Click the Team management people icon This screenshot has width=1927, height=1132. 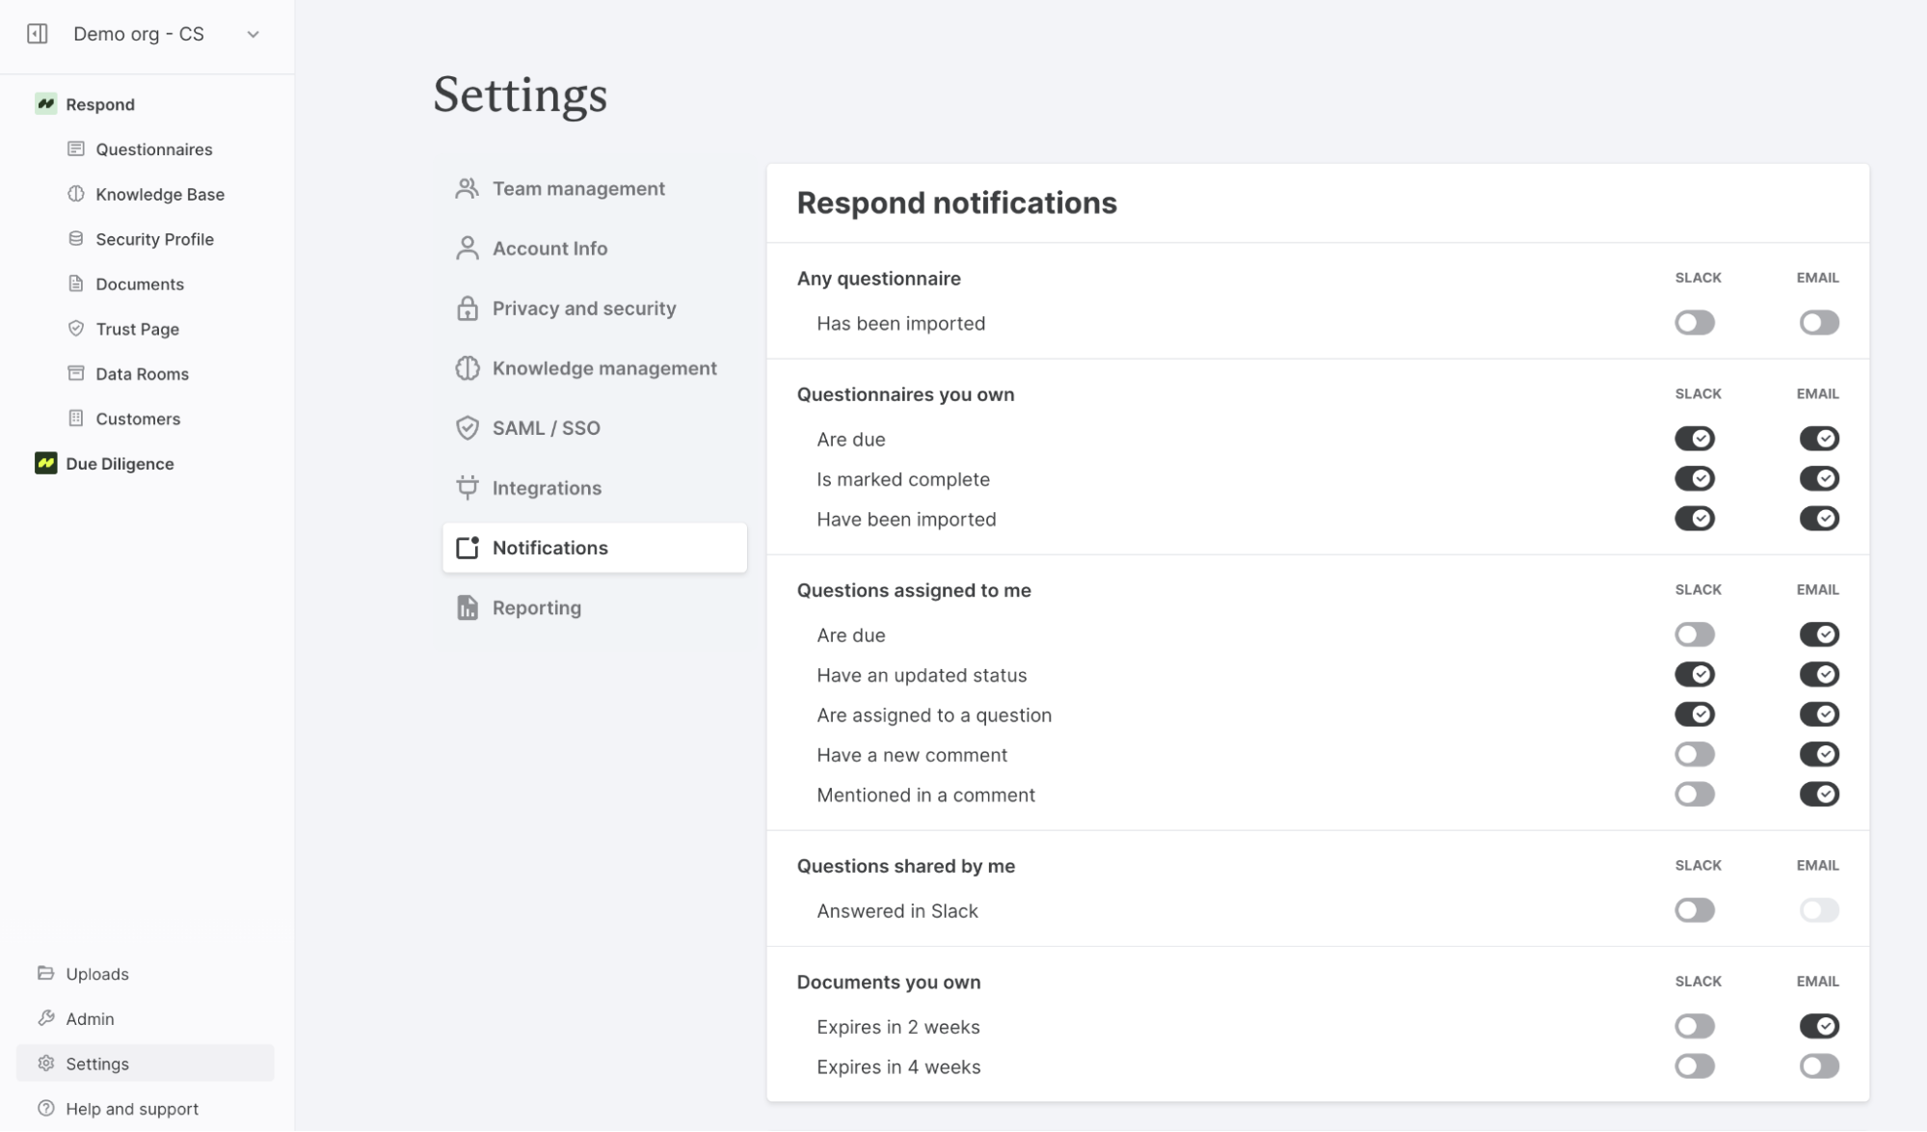[468, 188]
